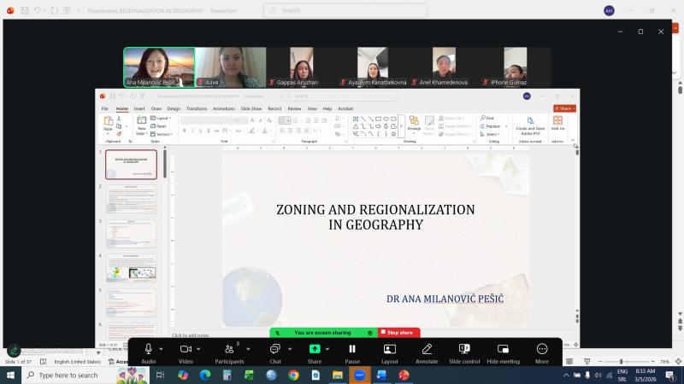Expand the Audio options arrow
This screenshot has width=684, height=384.
(161, 349)
